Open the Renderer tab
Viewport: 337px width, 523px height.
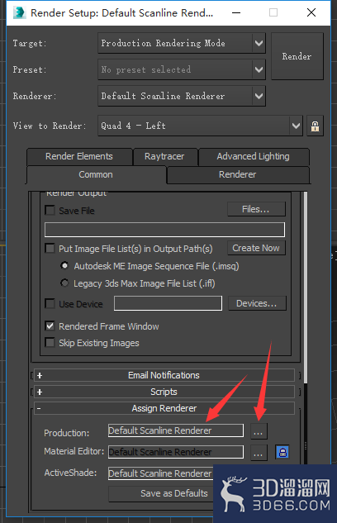click(x=238, y=175)
